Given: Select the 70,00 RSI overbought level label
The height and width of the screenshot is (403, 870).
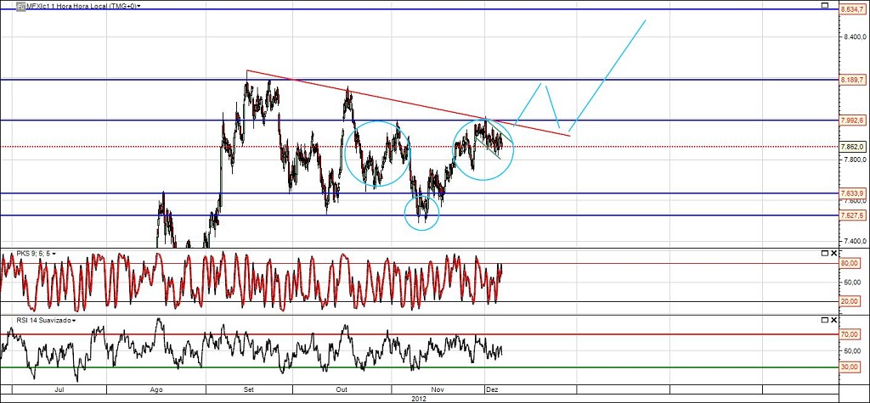Looking at the screenshot, I should click(x=850, y=334).
